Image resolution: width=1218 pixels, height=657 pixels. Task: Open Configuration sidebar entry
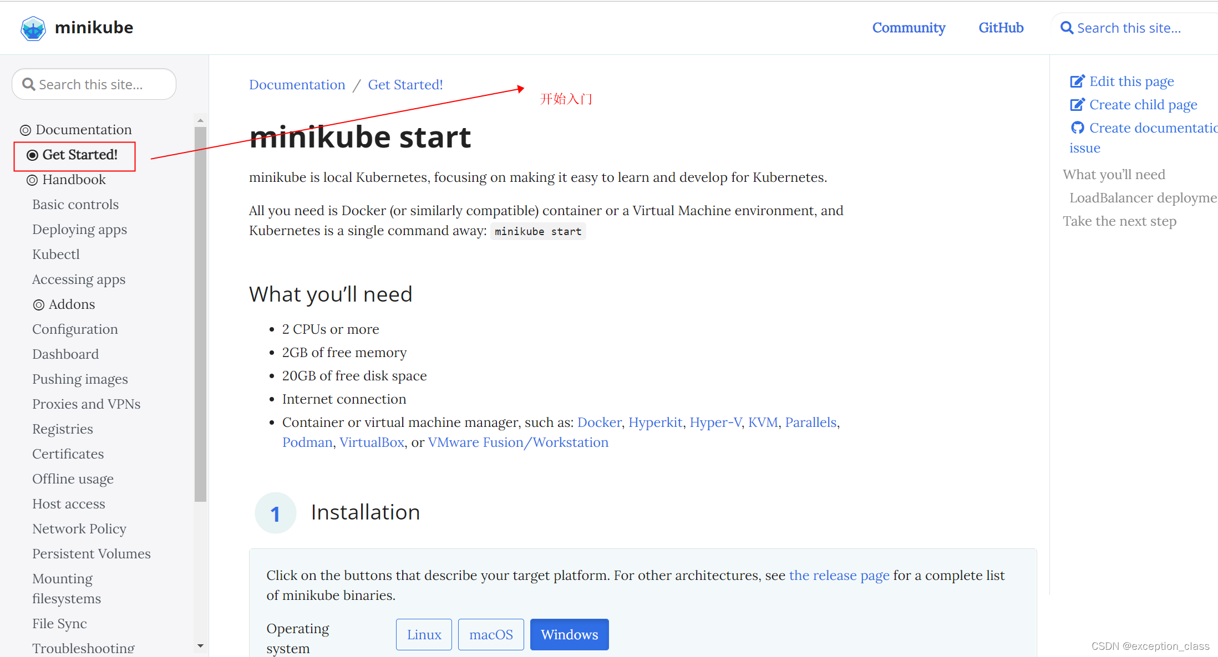tap(75, 329)
